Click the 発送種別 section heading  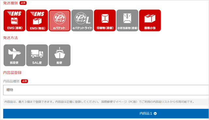pyautogui.click(x=10, y=3)
